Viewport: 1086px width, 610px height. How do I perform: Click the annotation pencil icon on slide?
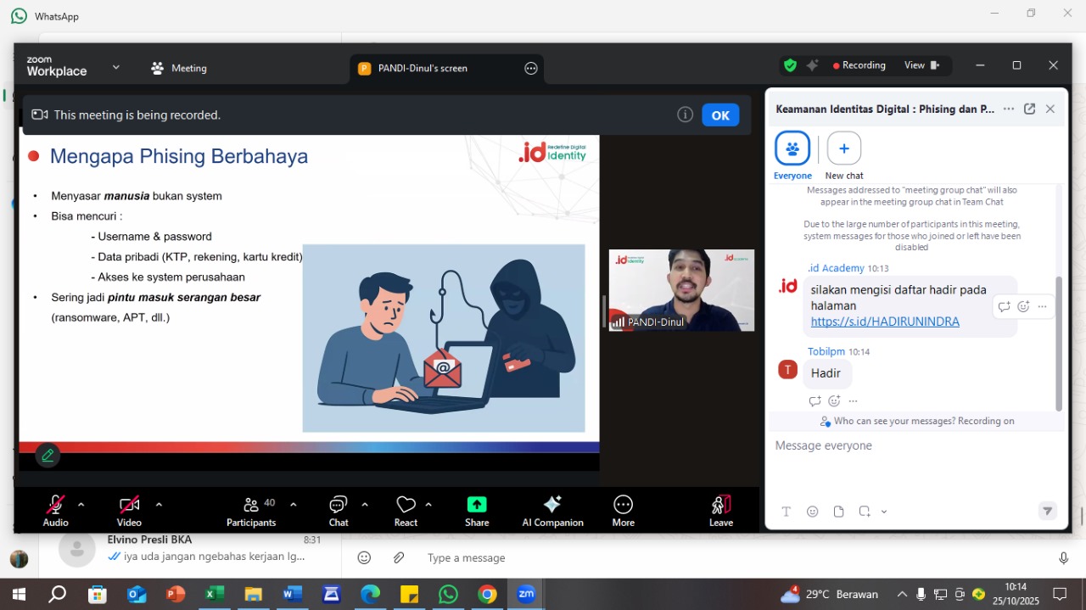pyautogui.click(x=48, y=456)
